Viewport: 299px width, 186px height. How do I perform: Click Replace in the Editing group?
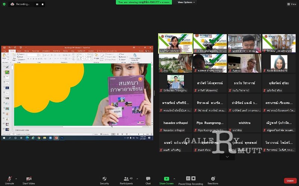[123, 57]
